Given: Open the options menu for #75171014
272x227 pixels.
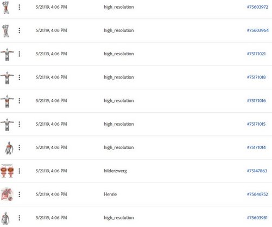Looking at the screenshot, I should (x=20, y=147).
